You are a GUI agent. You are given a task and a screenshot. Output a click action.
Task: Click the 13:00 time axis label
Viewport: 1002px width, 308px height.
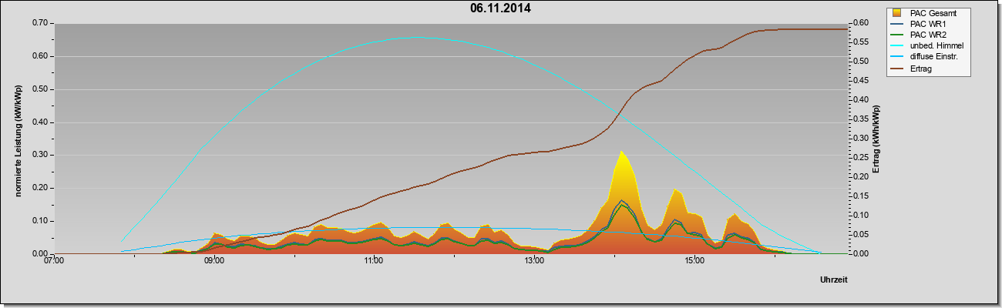[534, 260]
